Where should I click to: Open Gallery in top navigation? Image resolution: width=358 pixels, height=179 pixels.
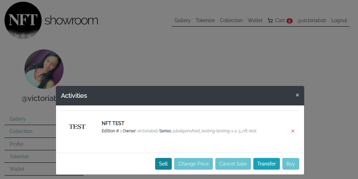point(182,20)
